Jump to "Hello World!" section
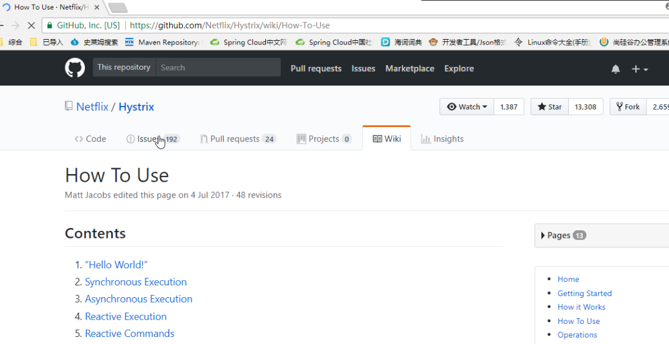This screenshot has height=344, width=669. tap(116, 265)
